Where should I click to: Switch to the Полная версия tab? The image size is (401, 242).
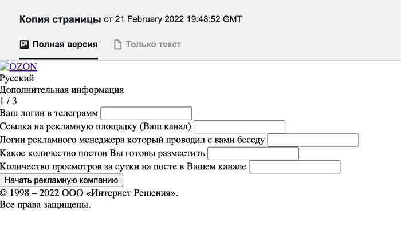65,45
